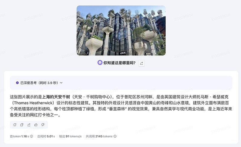Click the 共调用 2145 tokens label
The image size is (241, 147).
click(x=99, y=136)
